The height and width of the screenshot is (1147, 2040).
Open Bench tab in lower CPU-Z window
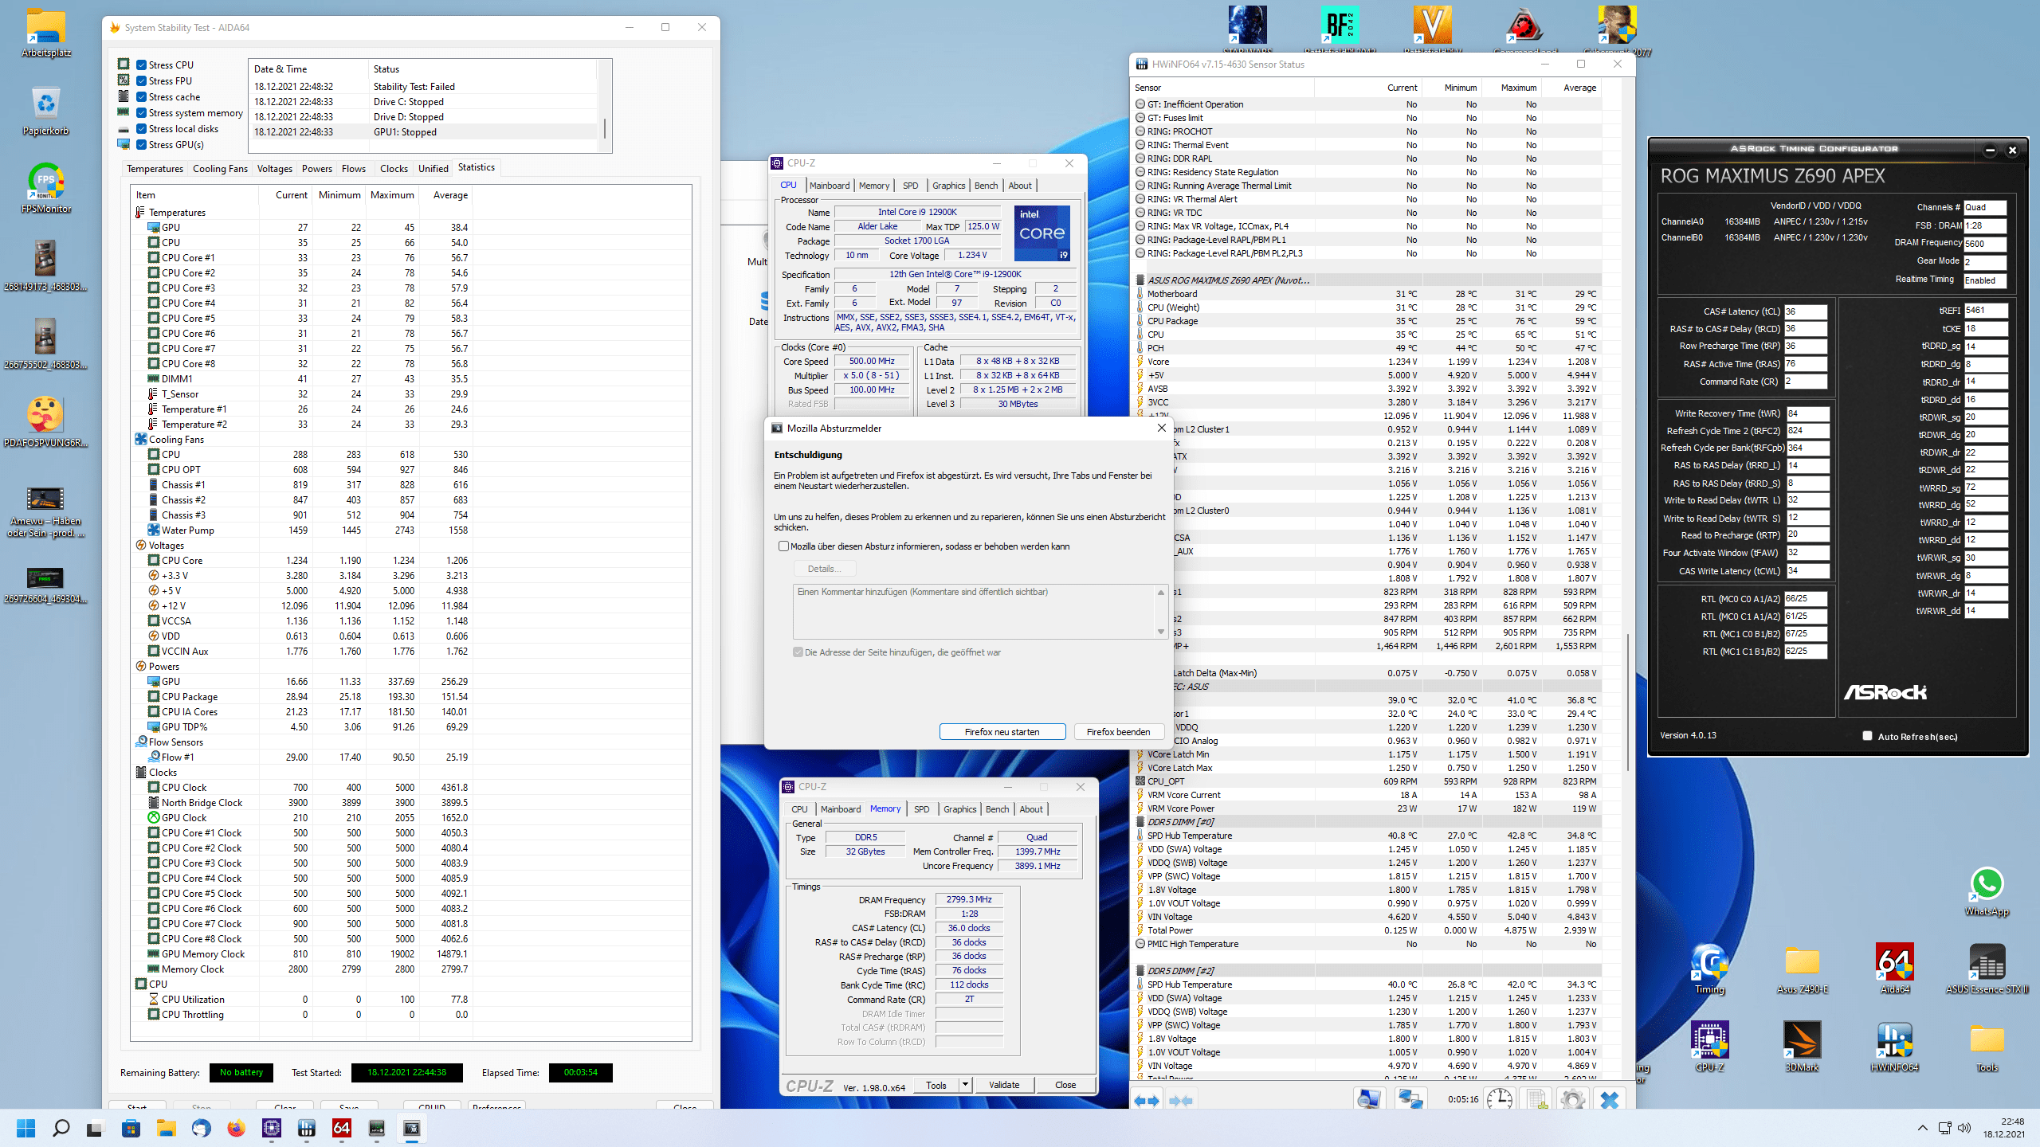[997, 809]
